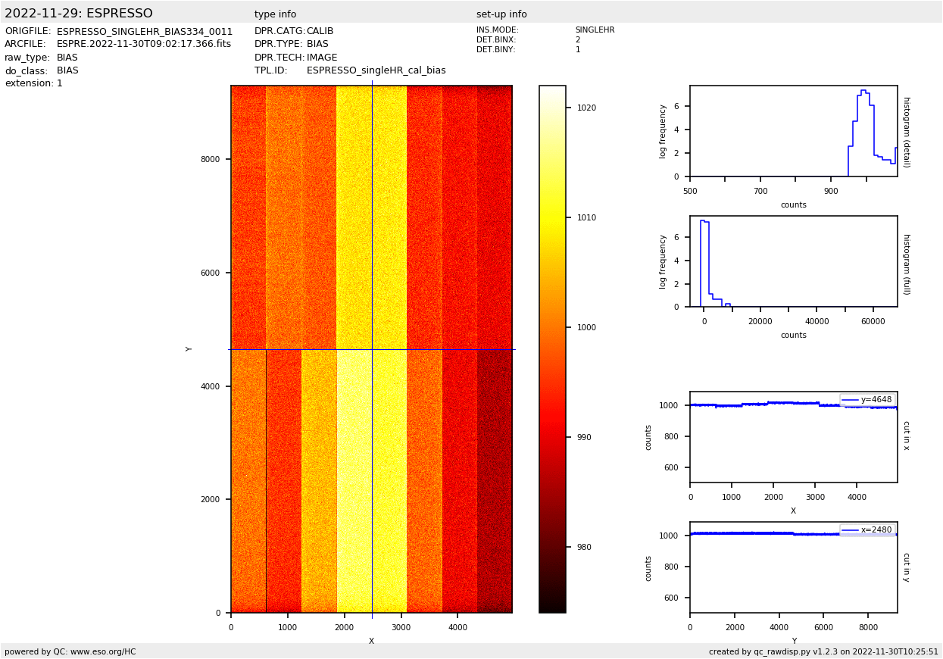
Task: Click the heat map color bar
Action: 552,348
